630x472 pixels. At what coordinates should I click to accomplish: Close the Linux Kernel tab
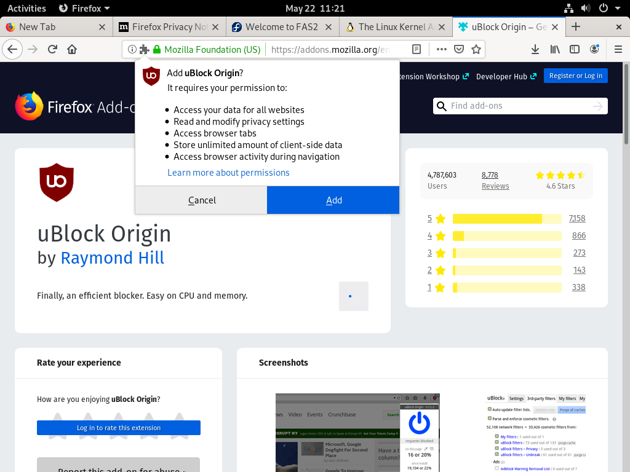(442, 27)
